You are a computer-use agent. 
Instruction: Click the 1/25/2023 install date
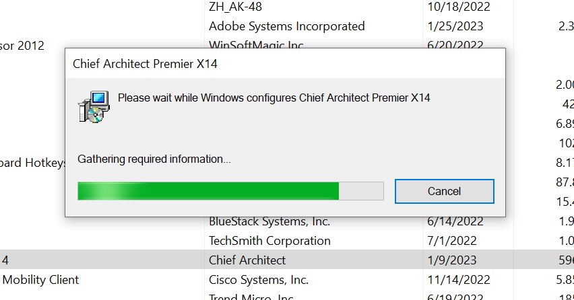point(455,26)
